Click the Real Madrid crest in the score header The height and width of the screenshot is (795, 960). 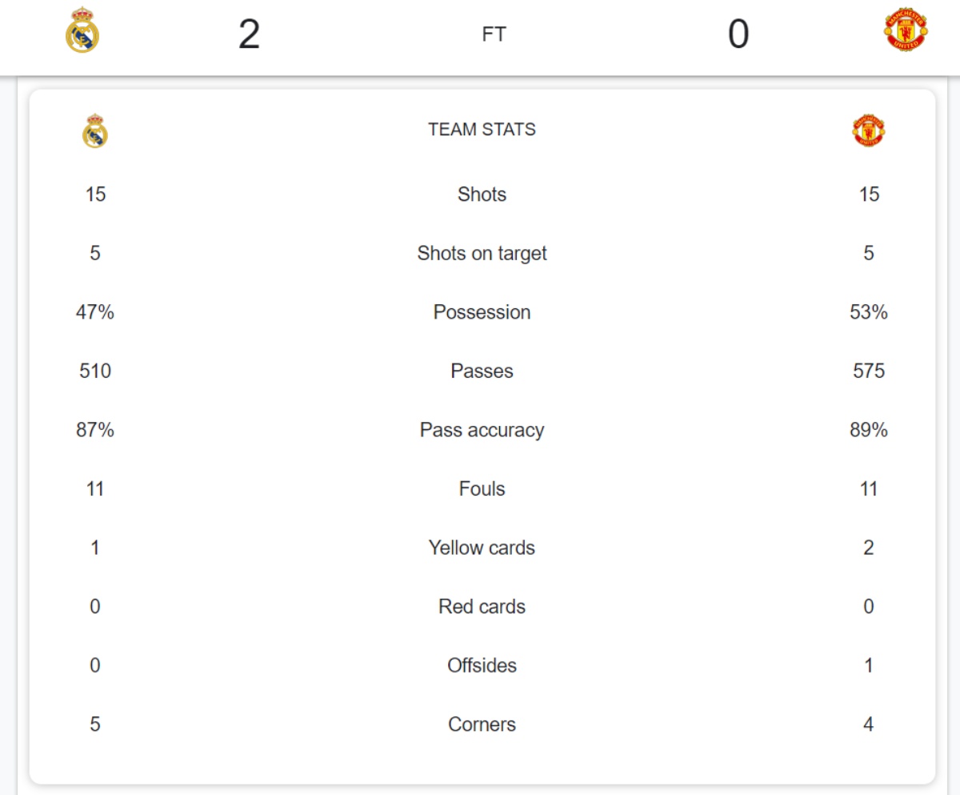pos(82,32)
